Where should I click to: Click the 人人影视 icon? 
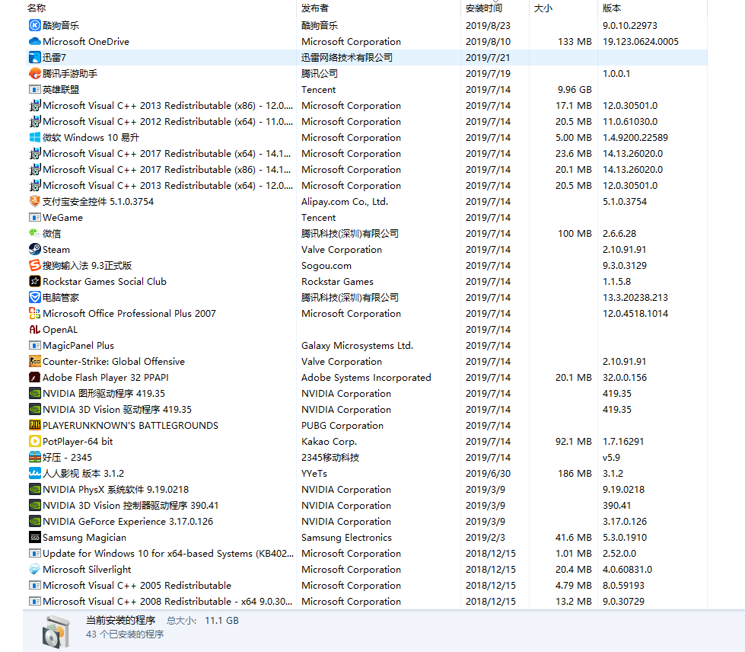(35, 474)
